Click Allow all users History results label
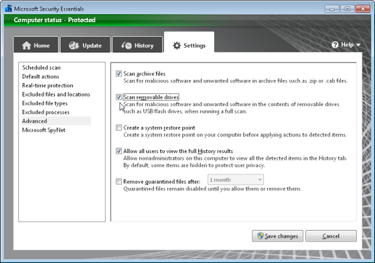The image size is (375, 263). pos(178,151)
